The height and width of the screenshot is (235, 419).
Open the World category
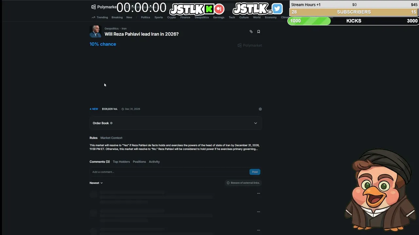tap(257, 17)
